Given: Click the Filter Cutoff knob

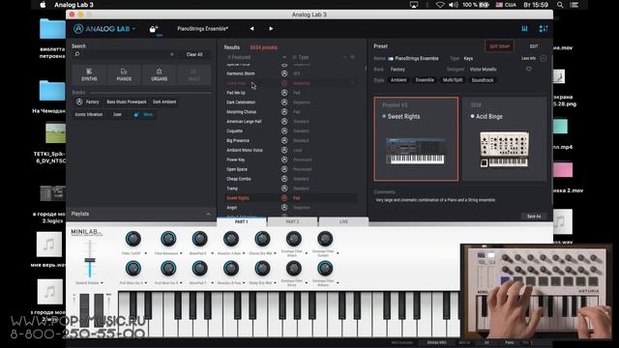Looking at the screenshot, I should (x=133, y=239).
